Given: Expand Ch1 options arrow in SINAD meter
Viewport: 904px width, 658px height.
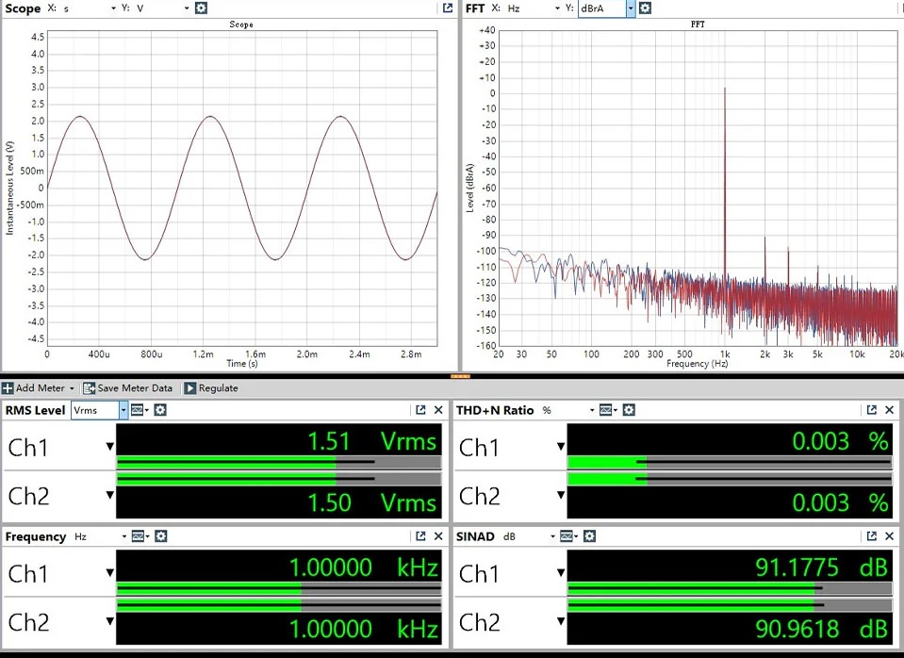Looking at the screenshot, I should [x=563, y=574].
